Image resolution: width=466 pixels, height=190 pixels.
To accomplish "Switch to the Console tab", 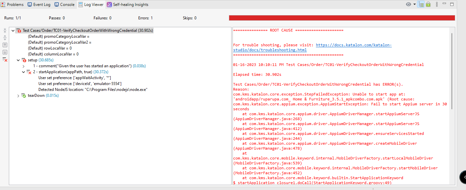I will 64,4.
